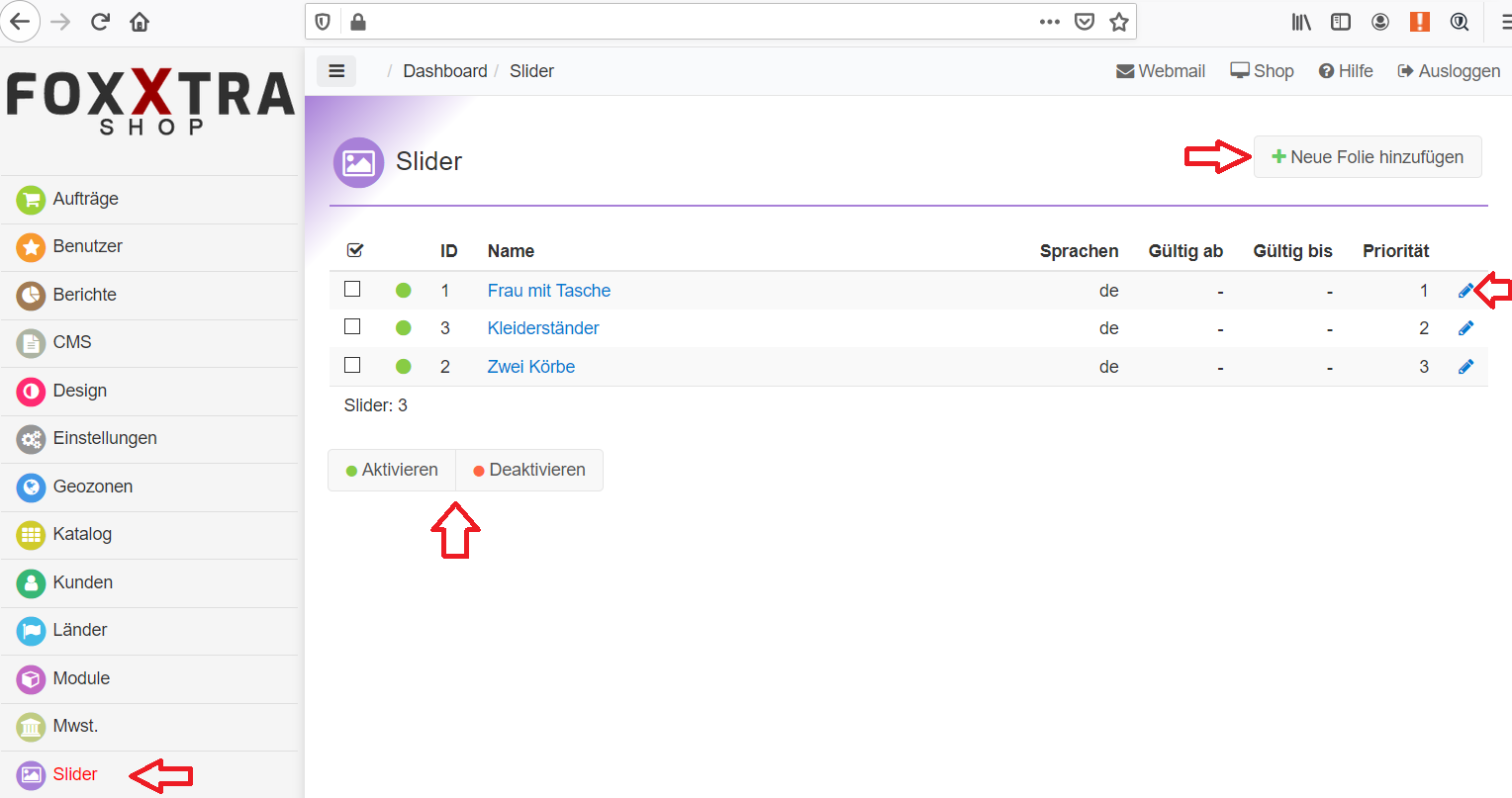Select Module in the sidebar menu
Image resolution: width=1512 pixels, height=798 pixels.
click(81, 678)
